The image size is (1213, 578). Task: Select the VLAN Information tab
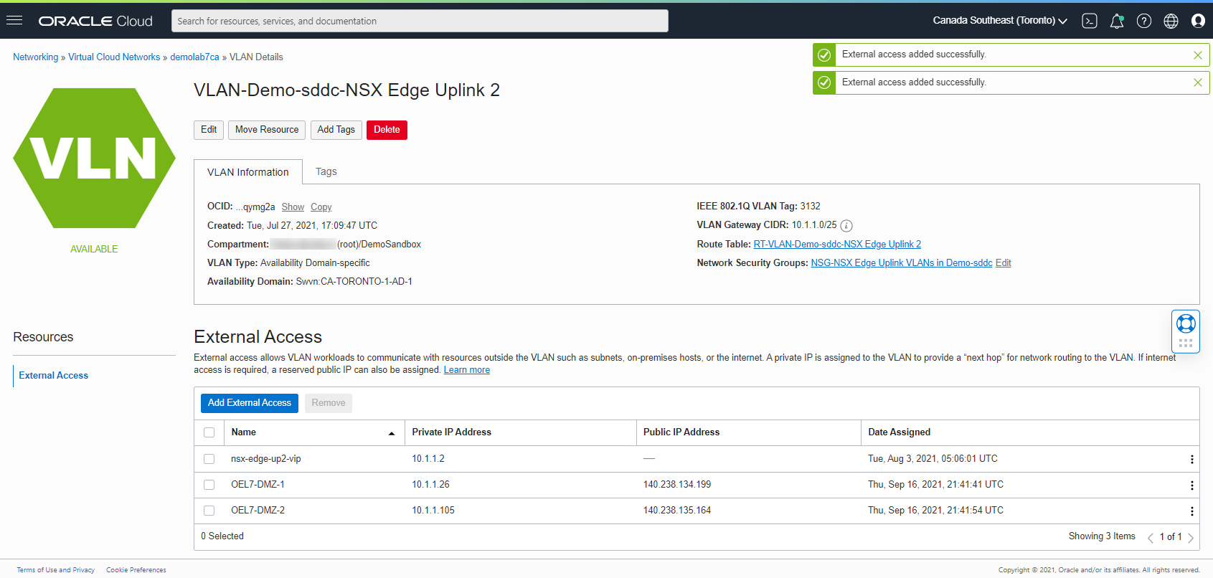248,172
